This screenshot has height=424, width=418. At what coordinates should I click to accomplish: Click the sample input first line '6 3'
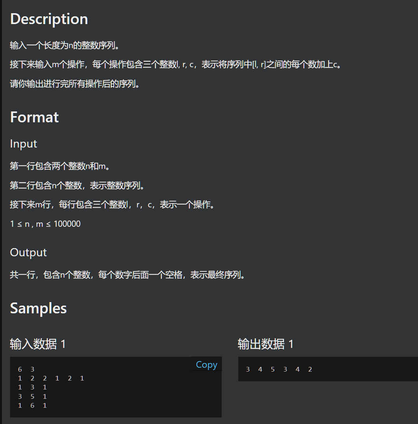pyautogui.click(x=26, y=369)
